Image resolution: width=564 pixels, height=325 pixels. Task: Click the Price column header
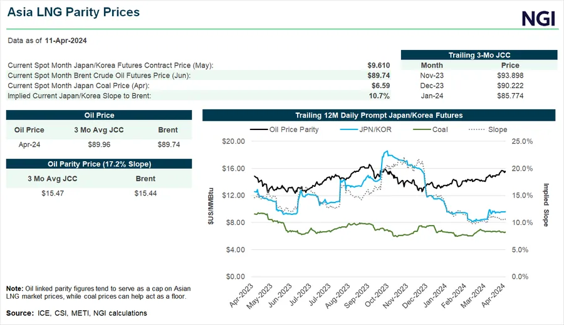pos(510,65)
